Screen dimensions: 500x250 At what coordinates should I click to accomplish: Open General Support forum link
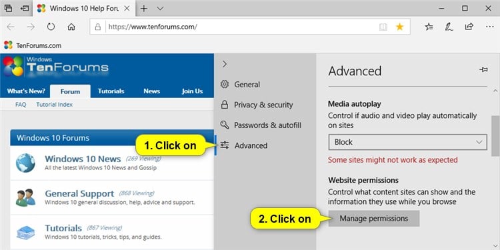79,193
